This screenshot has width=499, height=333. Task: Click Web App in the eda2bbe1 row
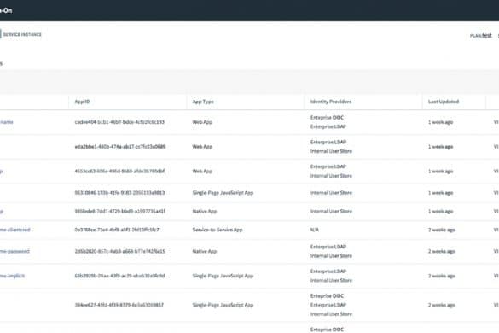(x=202, y=147)
